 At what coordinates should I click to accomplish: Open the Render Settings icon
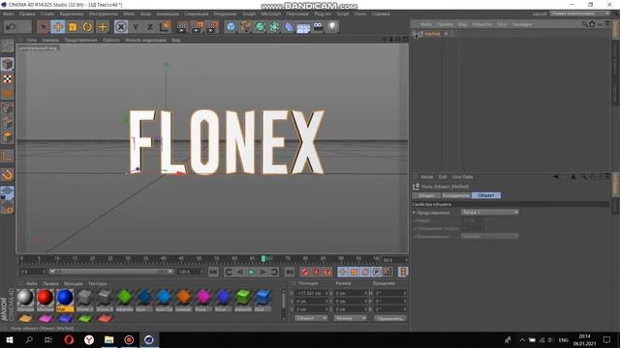point(211,27)
